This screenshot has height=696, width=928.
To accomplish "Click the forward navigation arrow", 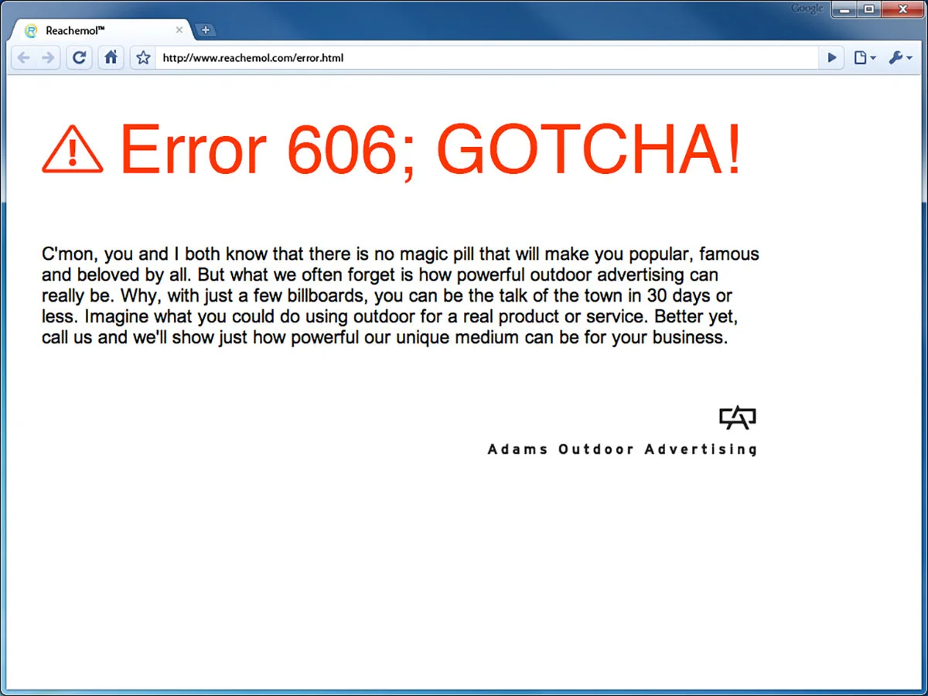I will click(46, 57).
